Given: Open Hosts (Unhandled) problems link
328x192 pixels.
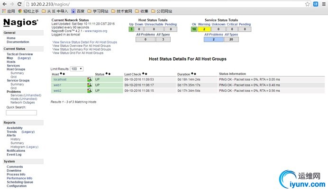Looking at the screenshot, I should [24, 99].
